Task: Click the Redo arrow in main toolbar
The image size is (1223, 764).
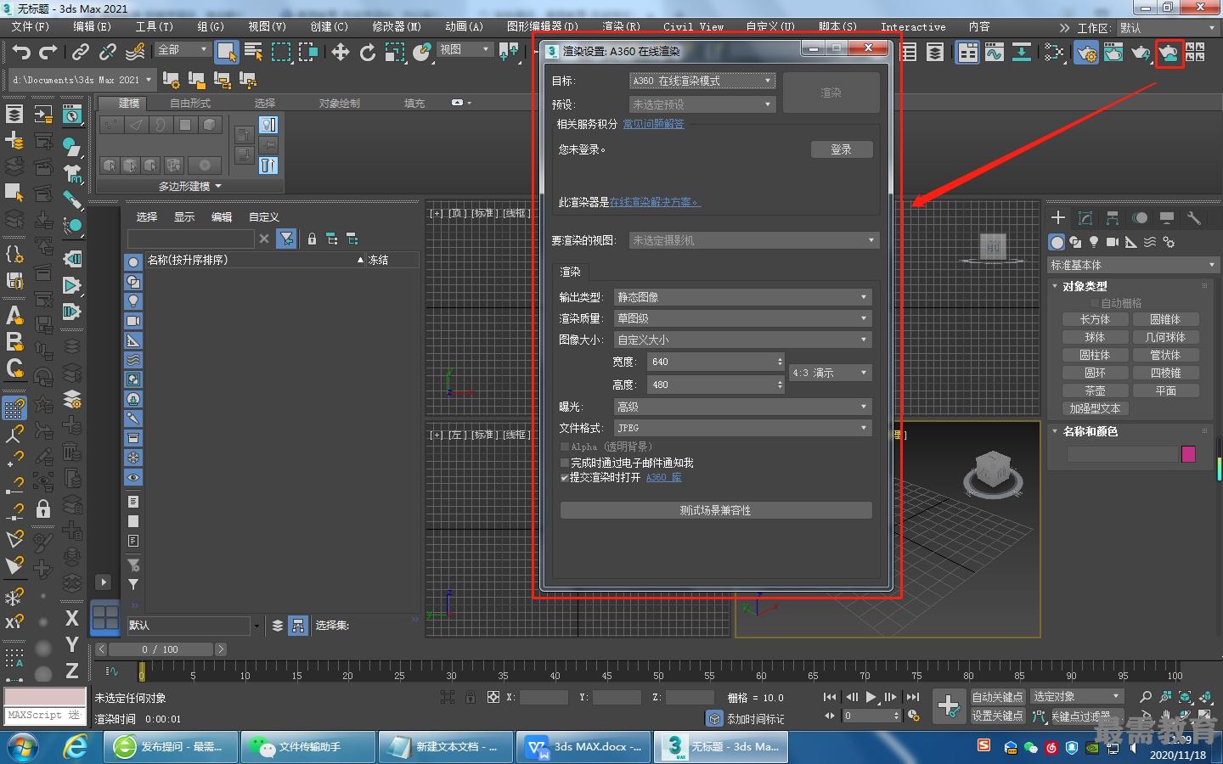Action: (48, 53)
